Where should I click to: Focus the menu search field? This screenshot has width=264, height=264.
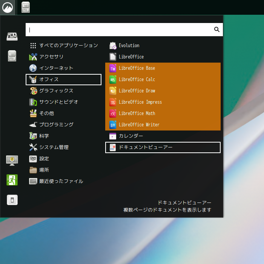click(124, 30)
